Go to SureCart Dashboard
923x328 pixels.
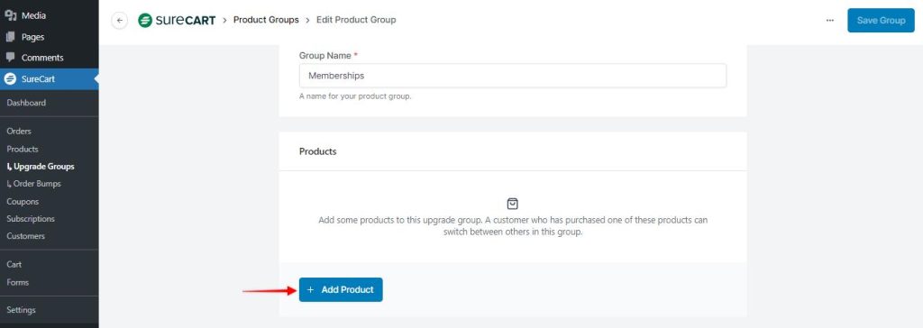[26, 103]
